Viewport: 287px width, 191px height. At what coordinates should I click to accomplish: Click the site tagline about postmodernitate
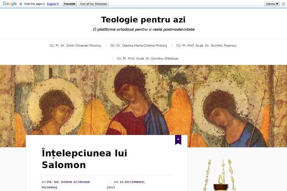143,30
